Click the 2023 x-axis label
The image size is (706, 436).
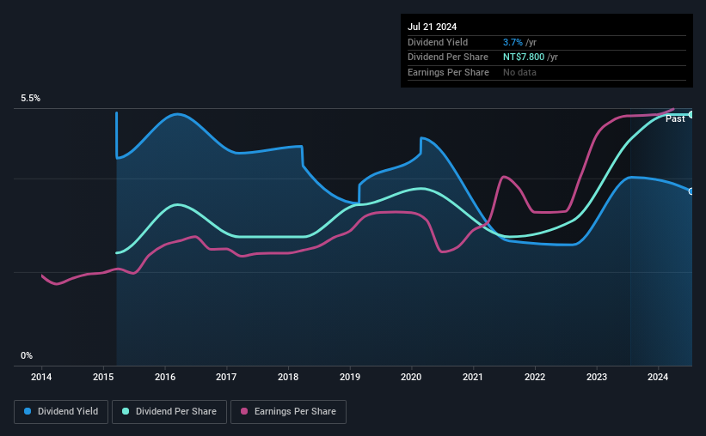(x=597, y=377)
